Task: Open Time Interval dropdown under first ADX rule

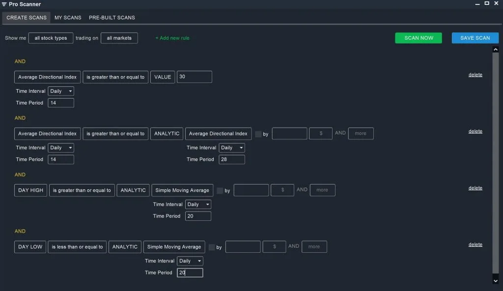Action: (61, 91)
